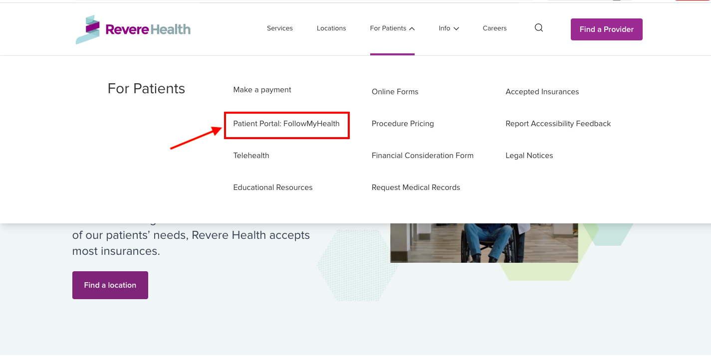The width and height of the screenshot is (711, 356).
Task: Open the Report Accessibility Feedback link
Action: point(558,123)
